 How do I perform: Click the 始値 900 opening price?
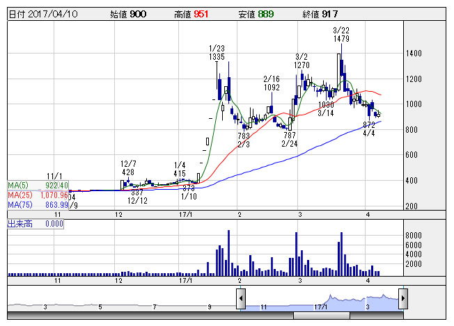(x=129, y=14)
